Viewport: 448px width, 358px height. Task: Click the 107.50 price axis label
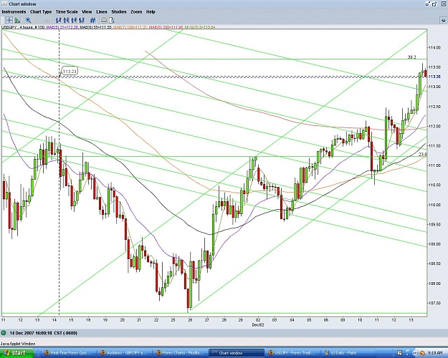(434, 303)
